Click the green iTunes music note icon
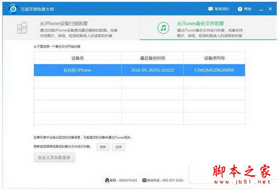The image size is (279, 190). tap(163, 28)
